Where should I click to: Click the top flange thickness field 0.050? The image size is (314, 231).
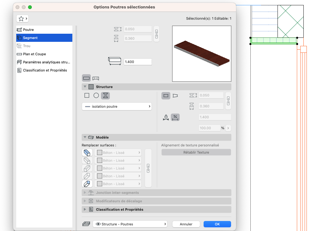point(138,29)
